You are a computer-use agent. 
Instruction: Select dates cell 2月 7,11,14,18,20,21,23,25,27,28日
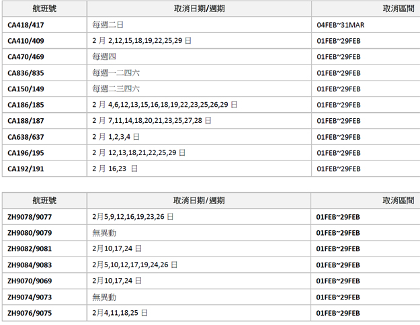(x=152, y=121)
